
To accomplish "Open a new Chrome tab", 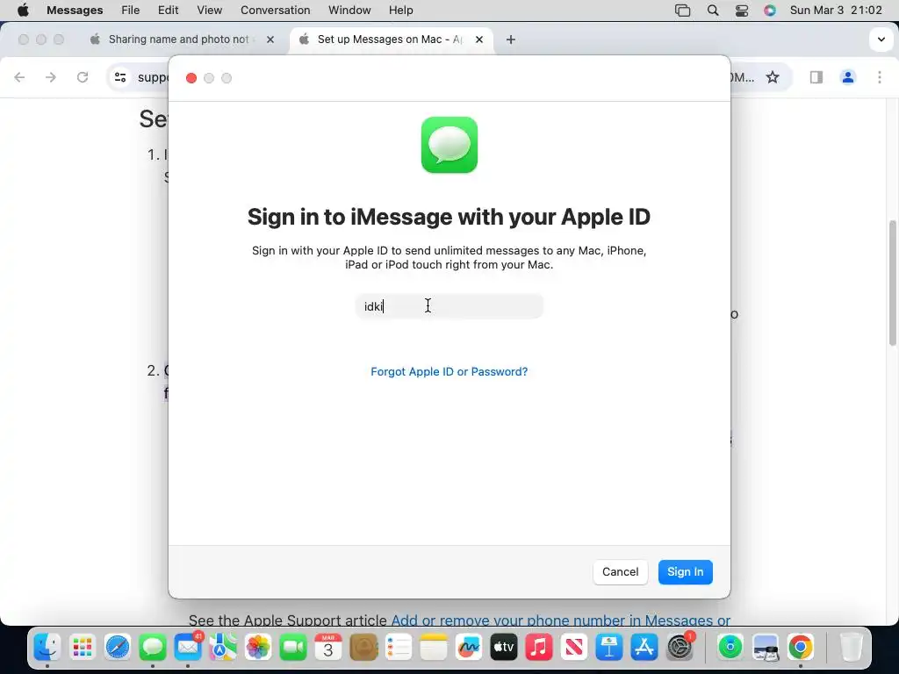I will 511,39.
